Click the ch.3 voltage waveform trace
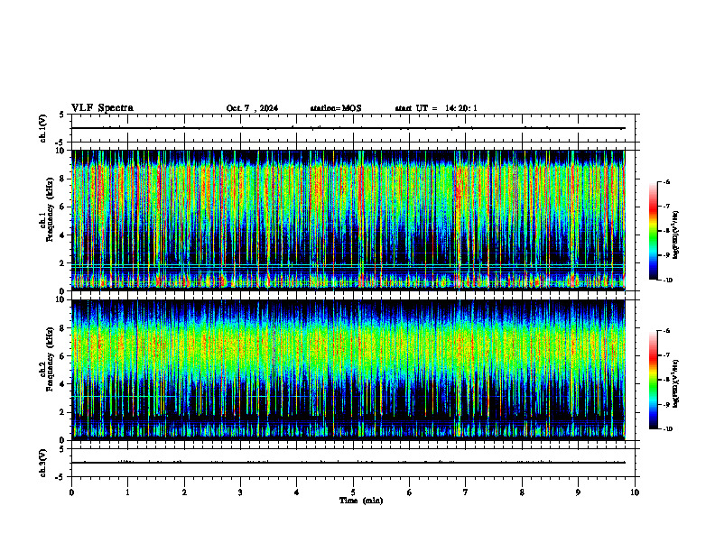The width and height of the screenshot is (715, 552). click(x=348, y=463)
